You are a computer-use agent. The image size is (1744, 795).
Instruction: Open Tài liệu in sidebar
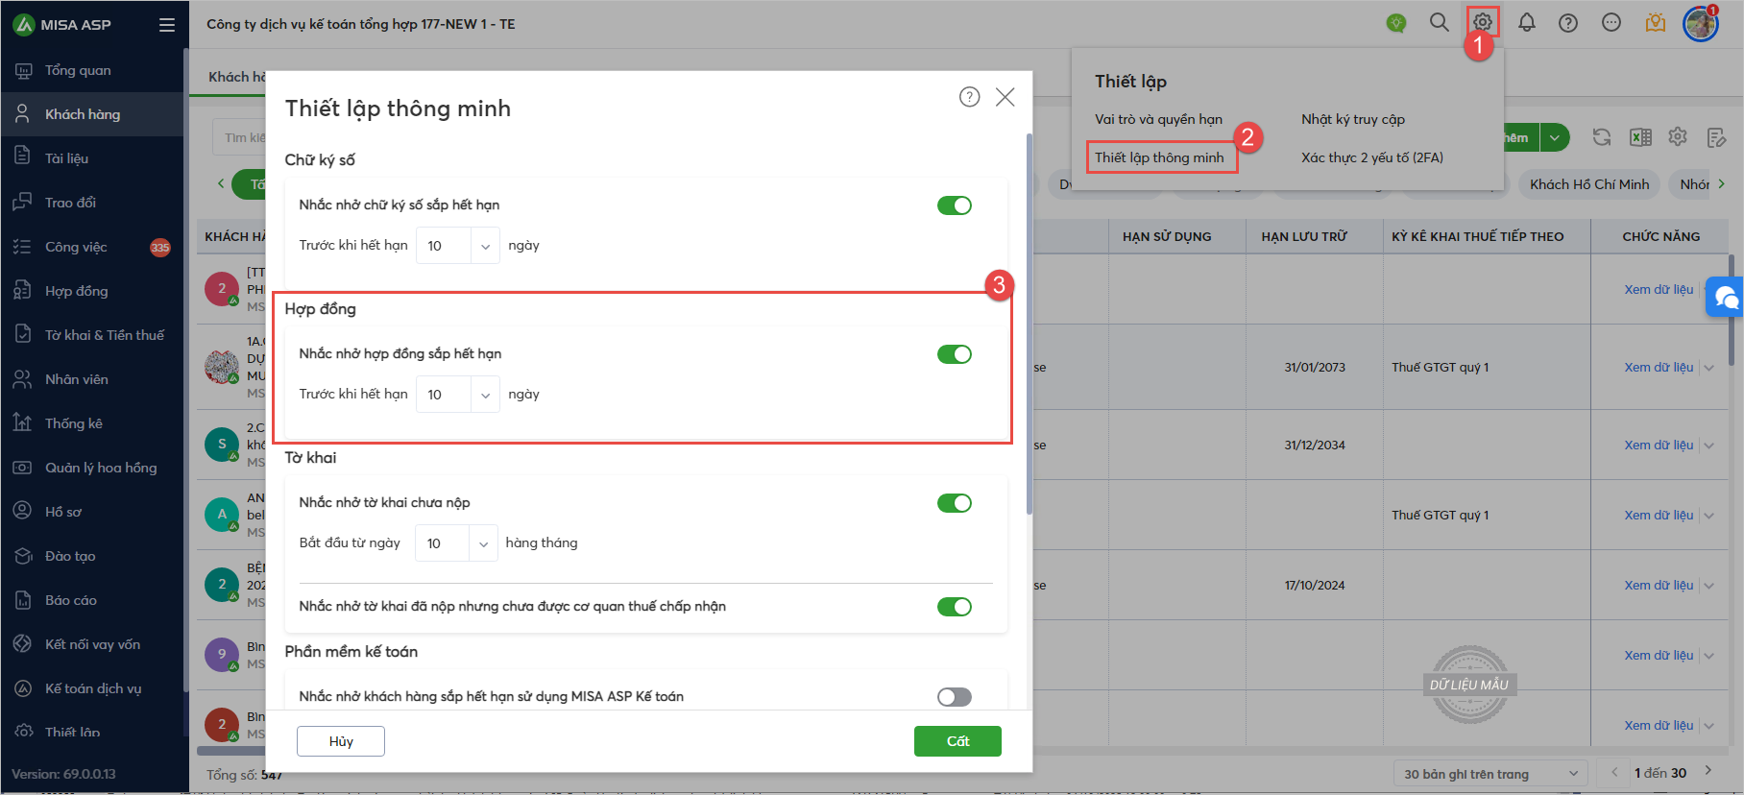[x=91, y=158]
